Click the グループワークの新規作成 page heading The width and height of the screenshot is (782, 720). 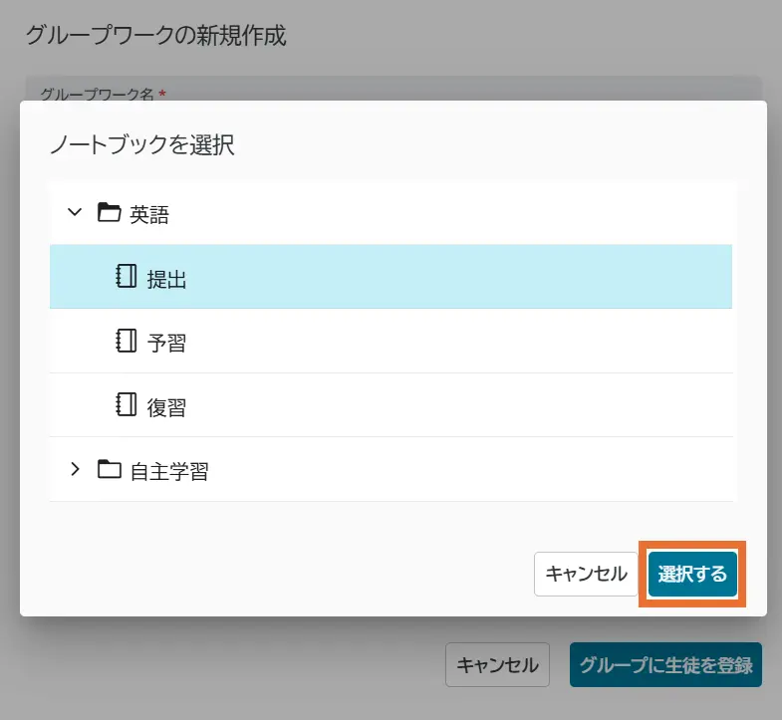156,36
